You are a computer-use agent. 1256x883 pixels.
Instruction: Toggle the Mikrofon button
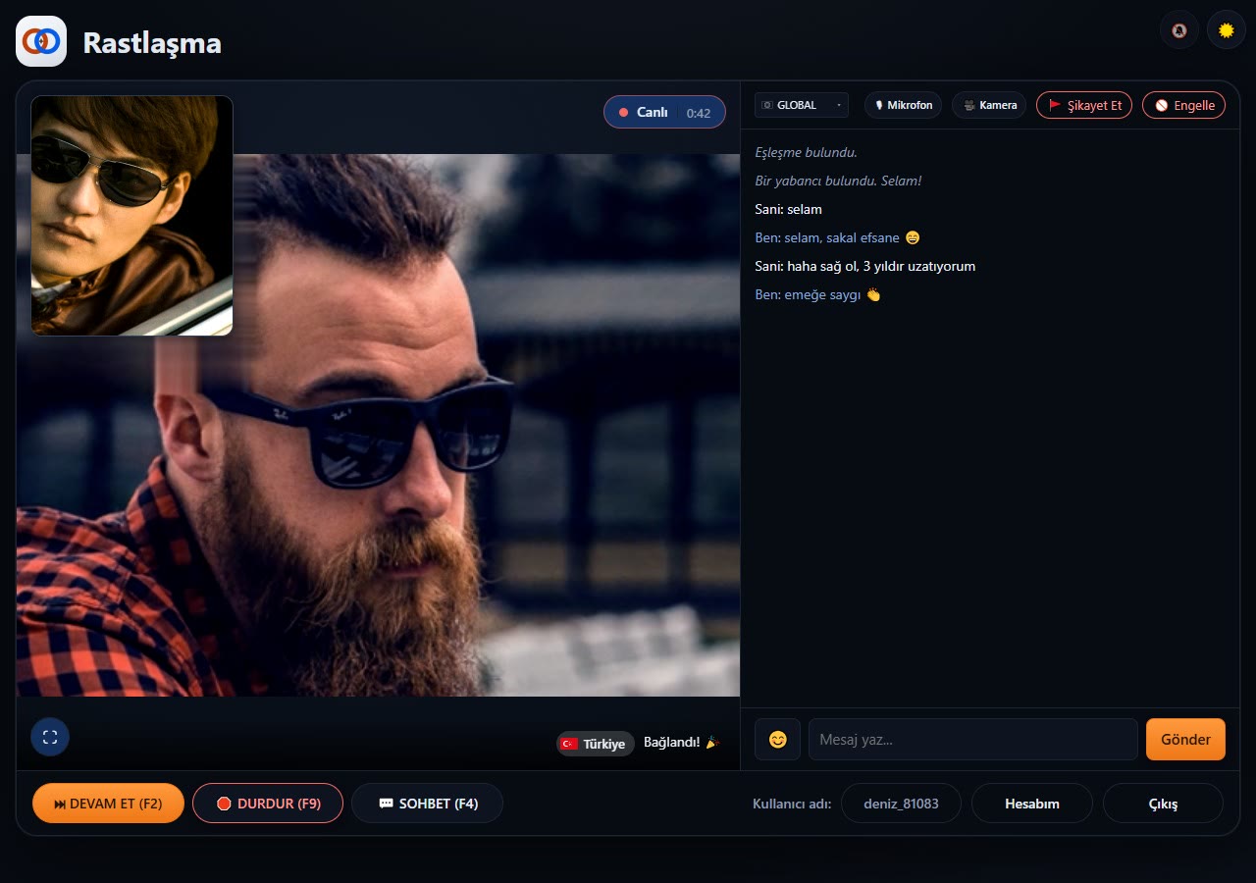click(x=904, y=105)
